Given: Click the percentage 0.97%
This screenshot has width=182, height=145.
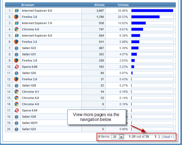Looking at the screenshot, I should coord(124,73).
